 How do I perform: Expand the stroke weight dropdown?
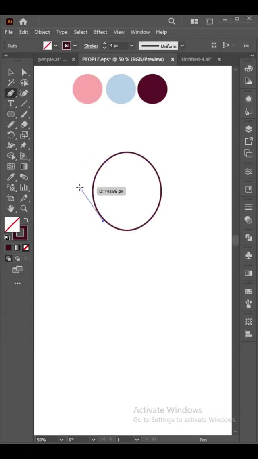point(131,46)
